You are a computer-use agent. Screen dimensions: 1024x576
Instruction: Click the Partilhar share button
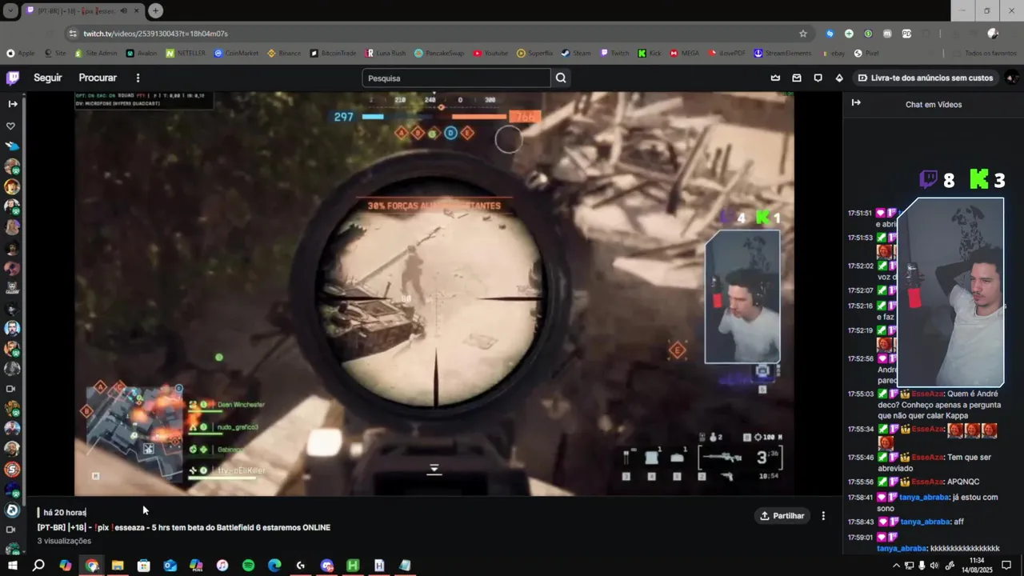782,516
